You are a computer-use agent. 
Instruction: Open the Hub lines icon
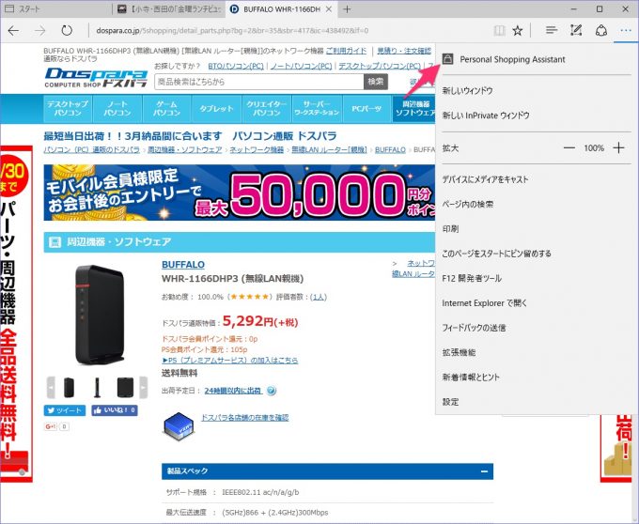point(552,31)
